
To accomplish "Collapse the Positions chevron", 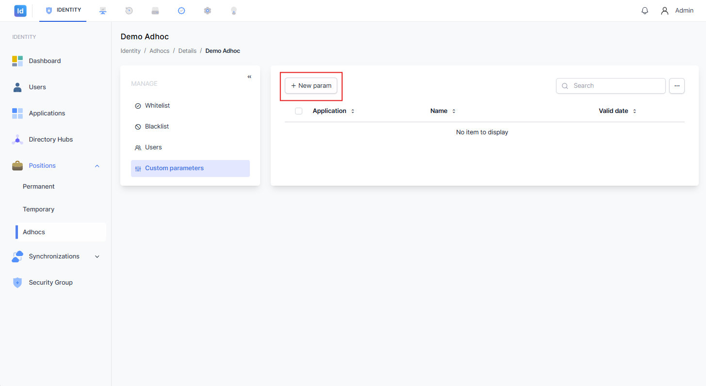I will 97,166.
